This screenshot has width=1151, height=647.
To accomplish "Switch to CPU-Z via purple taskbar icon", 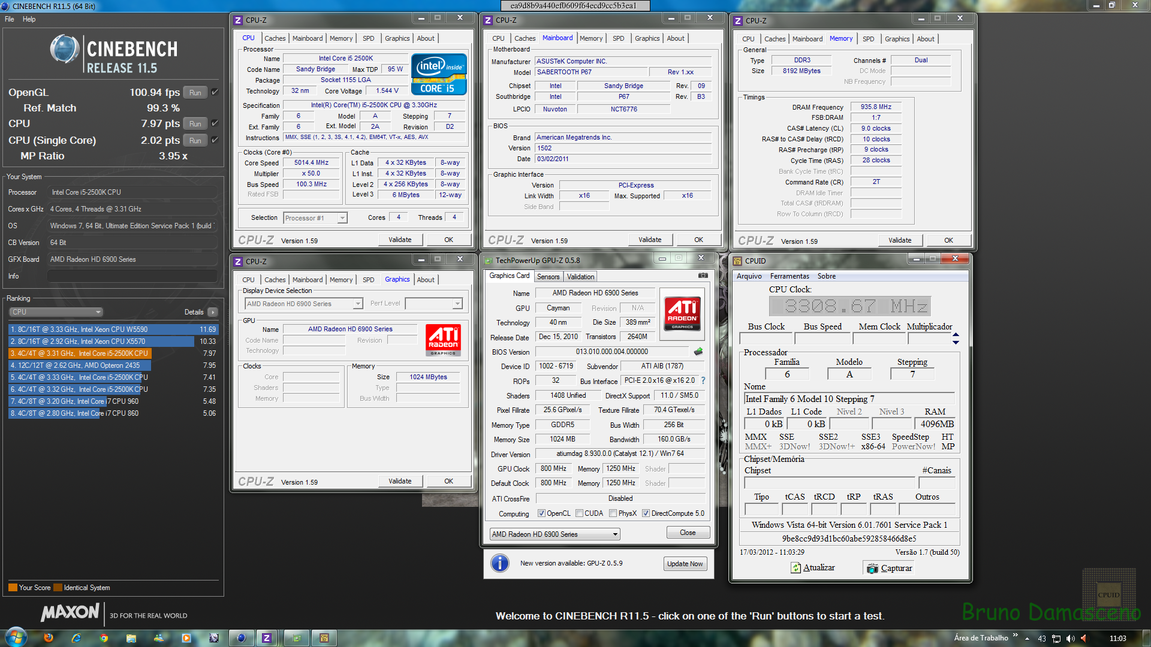I will click(x=267, y=638).
